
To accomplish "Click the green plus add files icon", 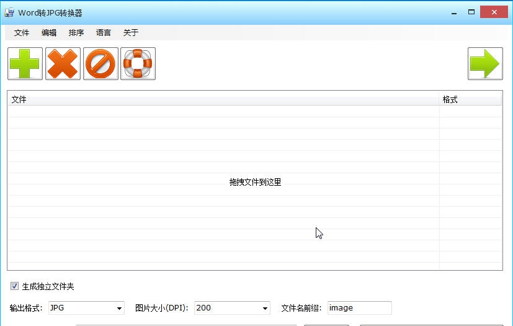I will [25, 63].
